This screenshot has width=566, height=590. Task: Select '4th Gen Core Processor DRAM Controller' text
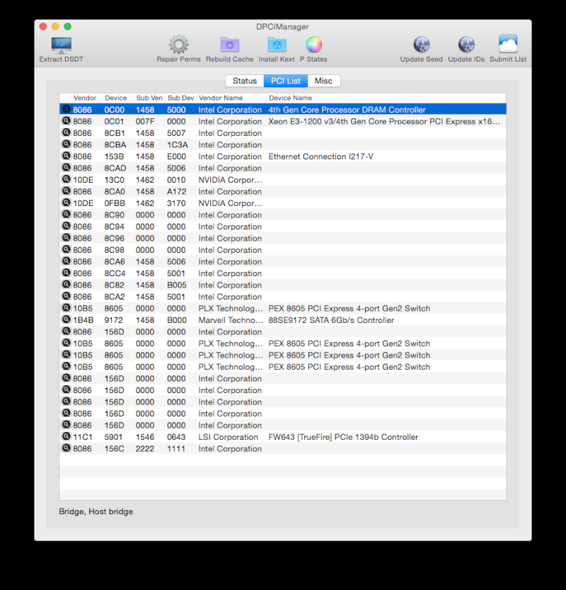coord(347,110)
